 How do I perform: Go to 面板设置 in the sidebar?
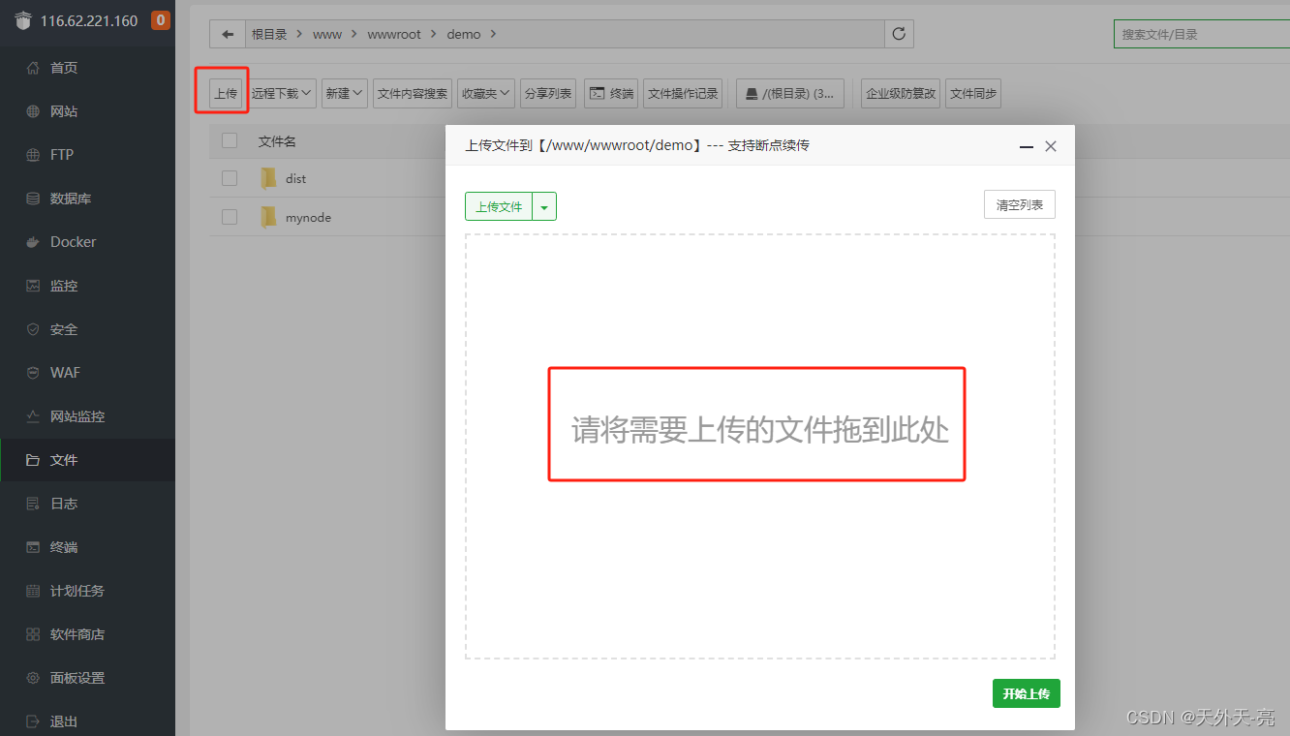click(x=87, y=678)
